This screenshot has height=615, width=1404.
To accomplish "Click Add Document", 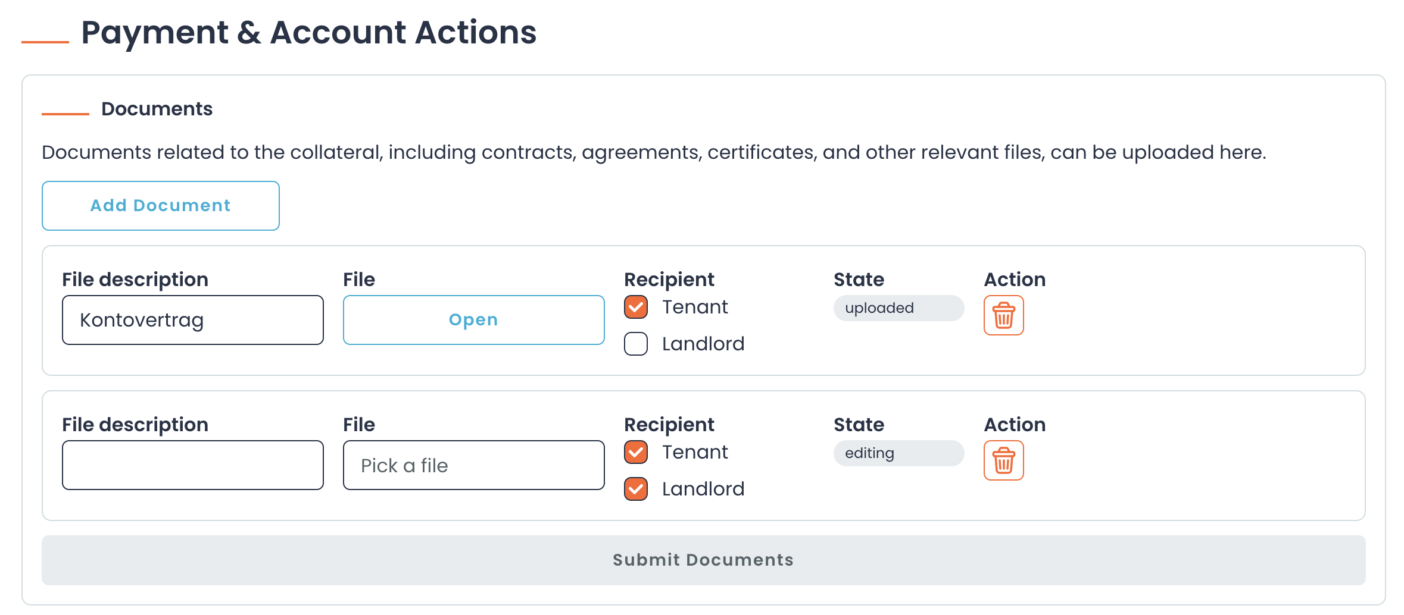I will 160,205.
